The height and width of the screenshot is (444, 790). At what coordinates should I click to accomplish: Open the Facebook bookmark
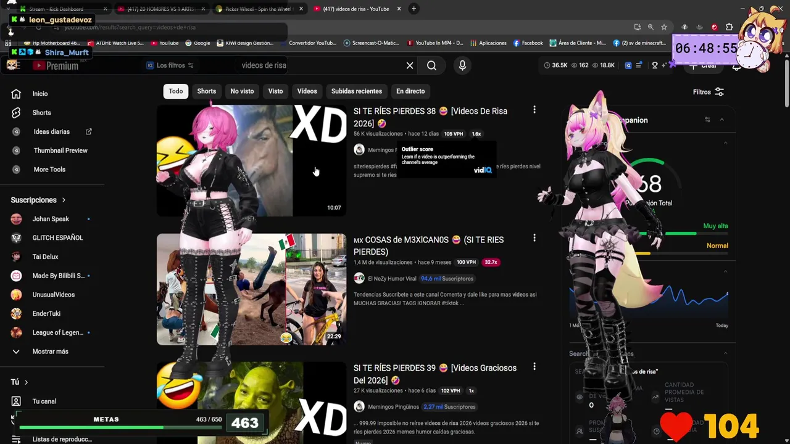coord(528,43)
